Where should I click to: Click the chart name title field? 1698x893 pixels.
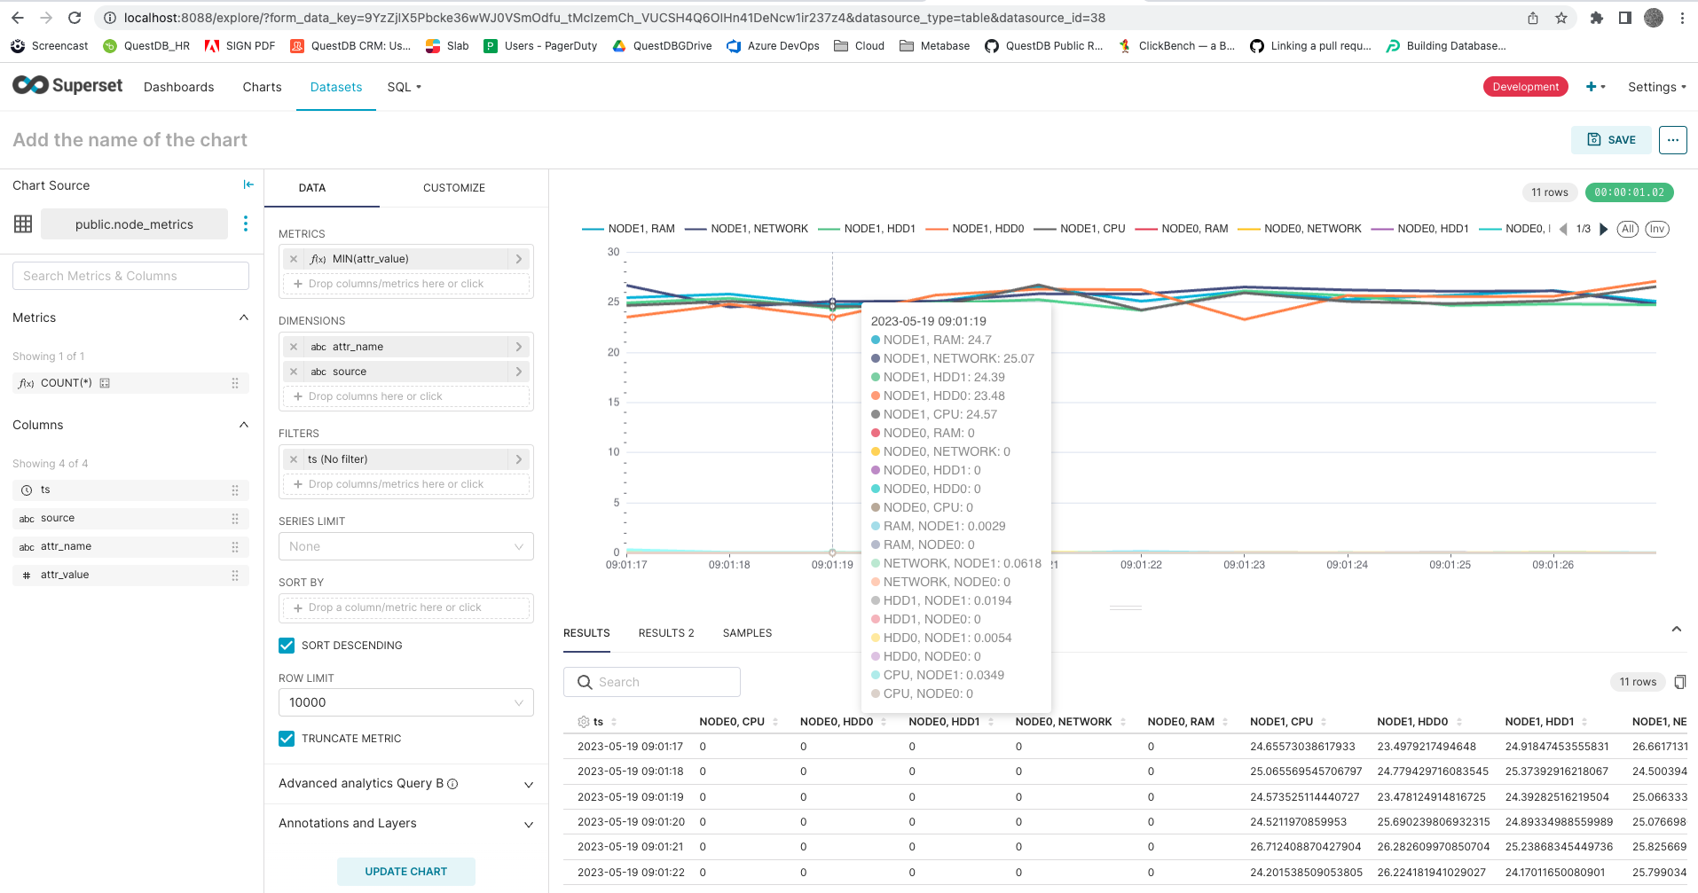point(130,140)
